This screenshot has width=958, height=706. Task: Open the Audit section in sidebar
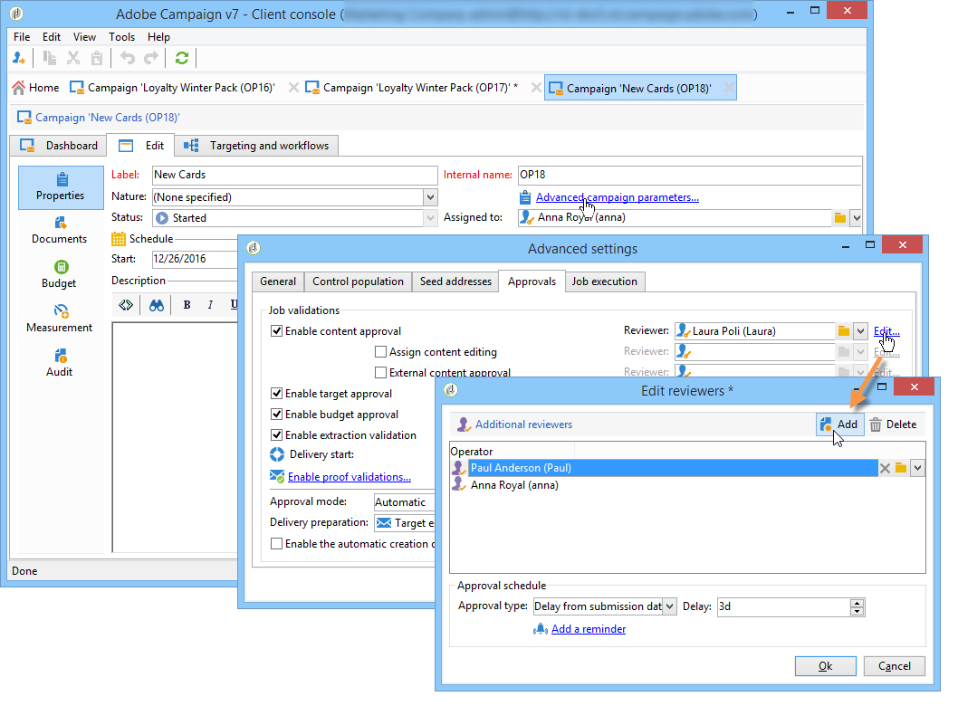point(60,363)
